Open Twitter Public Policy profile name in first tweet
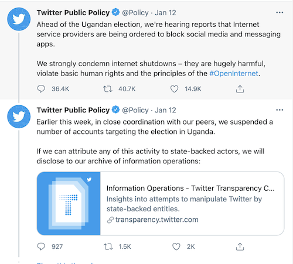 coord(73,13)
